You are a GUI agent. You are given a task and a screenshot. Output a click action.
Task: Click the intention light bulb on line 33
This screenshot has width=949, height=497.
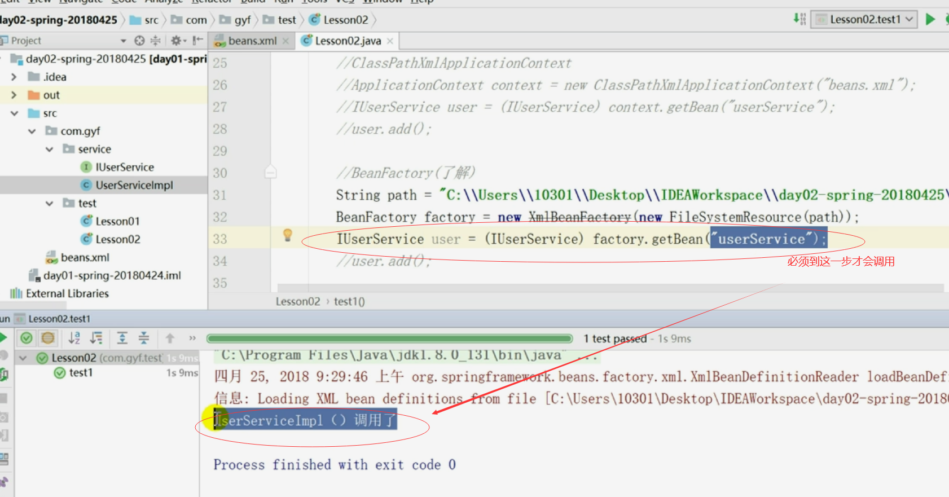coord(287,235)
